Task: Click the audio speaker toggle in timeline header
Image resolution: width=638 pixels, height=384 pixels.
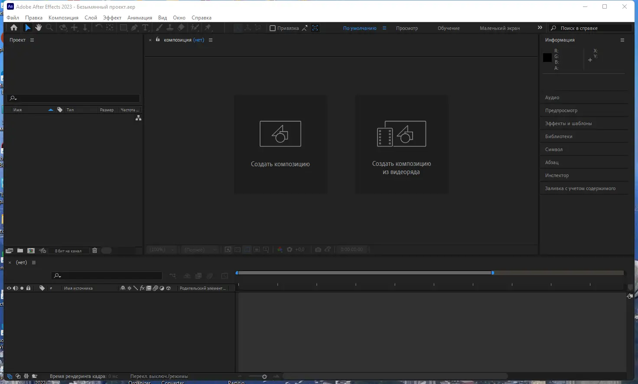Action: pos(16,288)
